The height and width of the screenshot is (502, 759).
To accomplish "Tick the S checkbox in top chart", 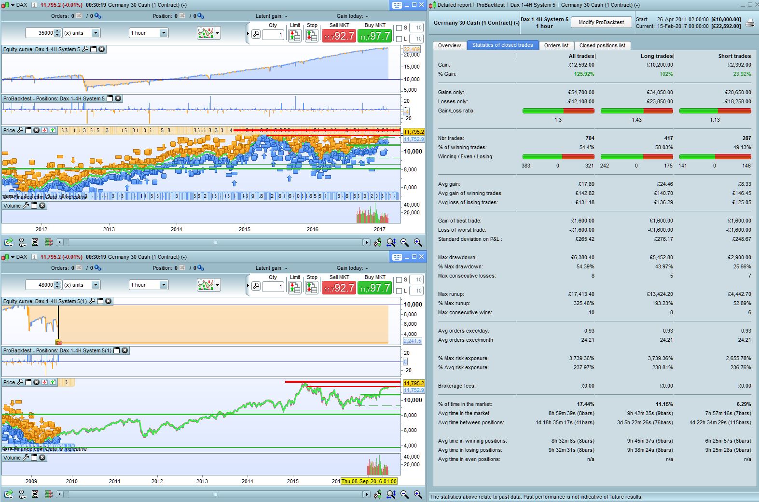I will click(399, 28).
